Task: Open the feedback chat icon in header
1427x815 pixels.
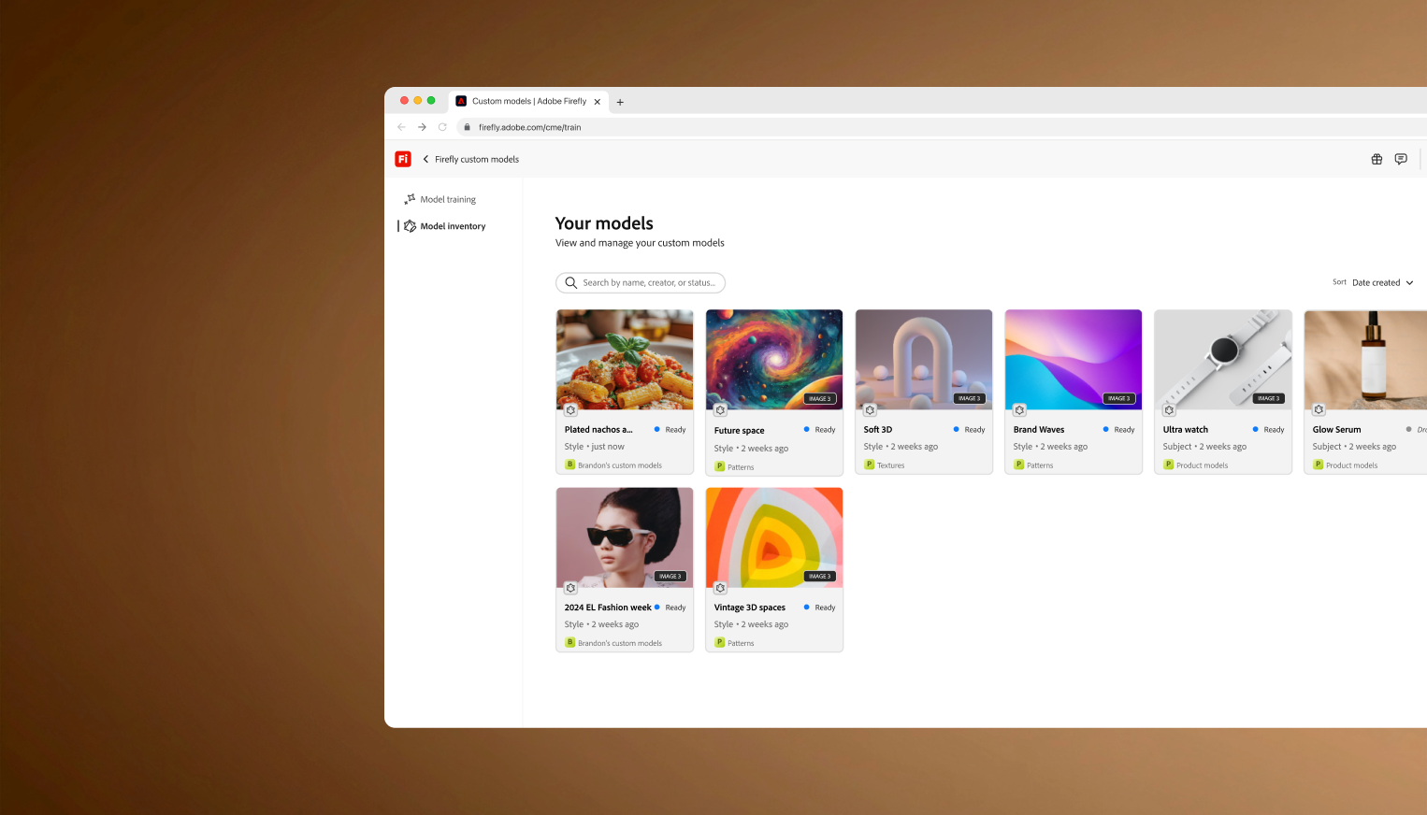Action: pyautogui.click(x=1401, y=159)
